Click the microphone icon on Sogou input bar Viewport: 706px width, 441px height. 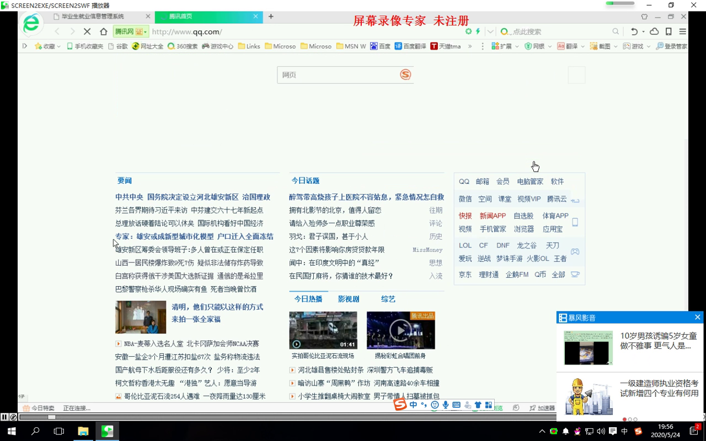pos(446,405)
